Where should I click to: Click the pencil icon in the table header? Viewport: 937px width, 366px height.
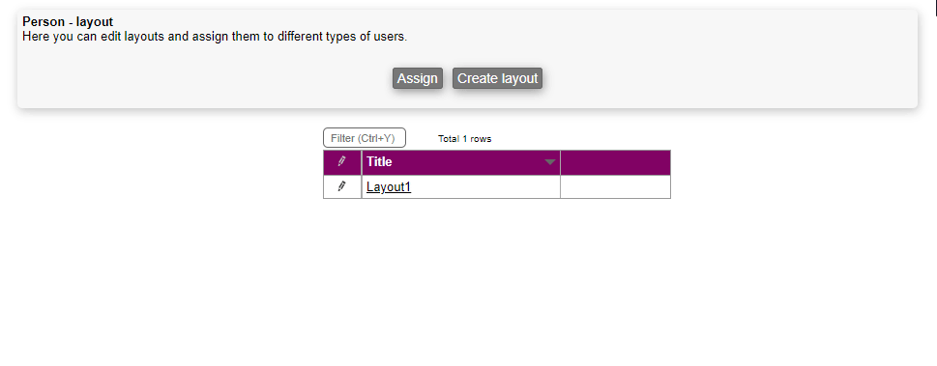click(341, 161)
